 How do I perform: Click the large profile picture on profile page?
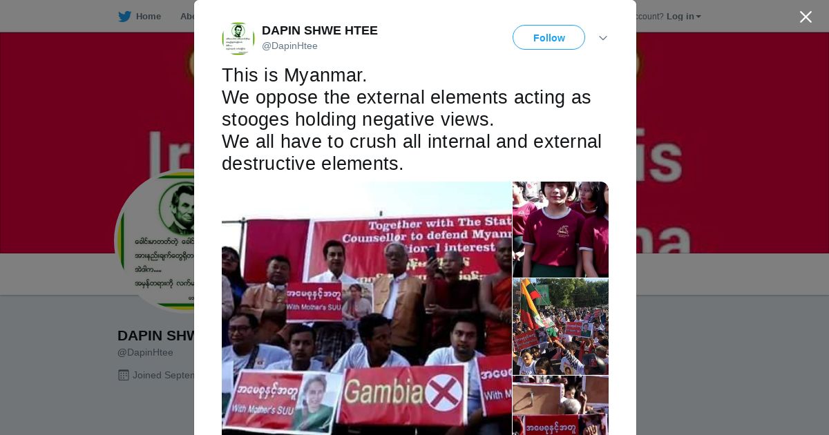point(155,240)
